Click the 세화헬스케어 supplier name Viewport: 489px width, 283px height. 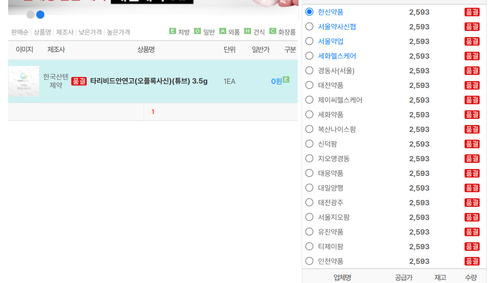(337, 56)
